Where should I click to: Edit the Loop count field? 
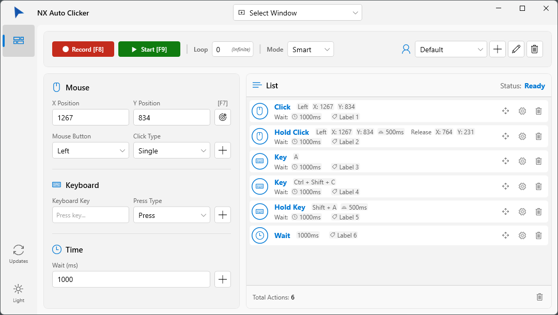pos(233,49)
